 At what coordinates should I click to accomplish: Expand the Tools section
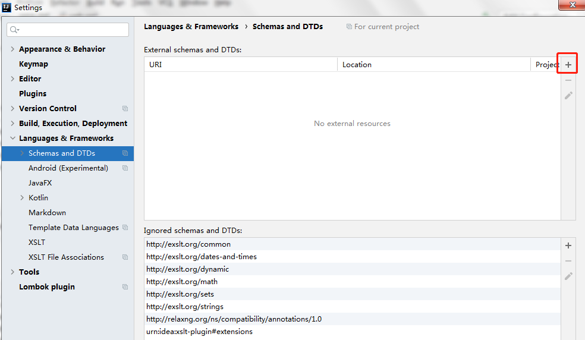12,272
